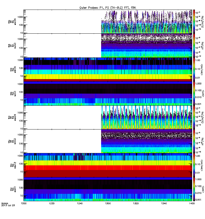Viewport: 205px width, 219px height.
Task: Click the <|nT|> unit label beside thb scm1 color bar
Action: [203, 93]
